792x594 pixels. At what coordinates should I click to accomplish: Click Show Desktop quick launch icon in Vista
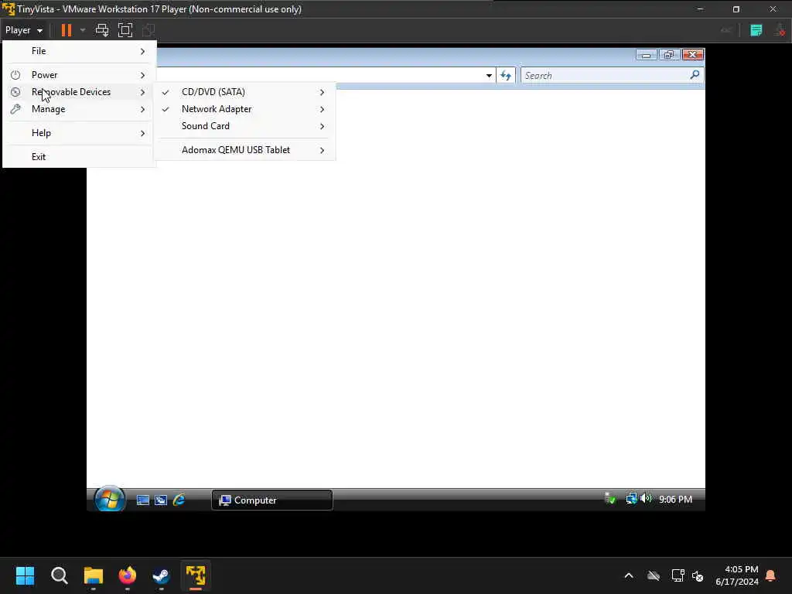[x=143, y=500]
